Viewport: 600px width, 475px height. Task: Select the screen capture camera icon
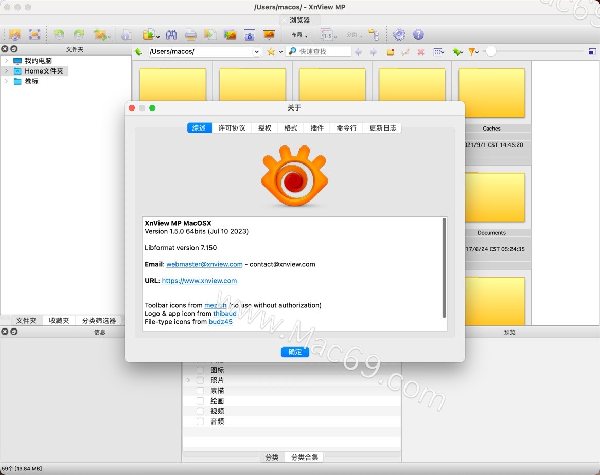pyautogui.click(x=249, y=34)
